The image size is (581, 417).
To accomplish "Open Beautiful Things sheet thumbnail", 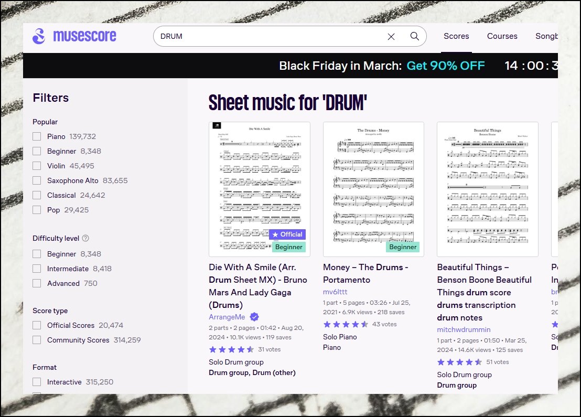I will pyautogui.click(x=488, y=189).
